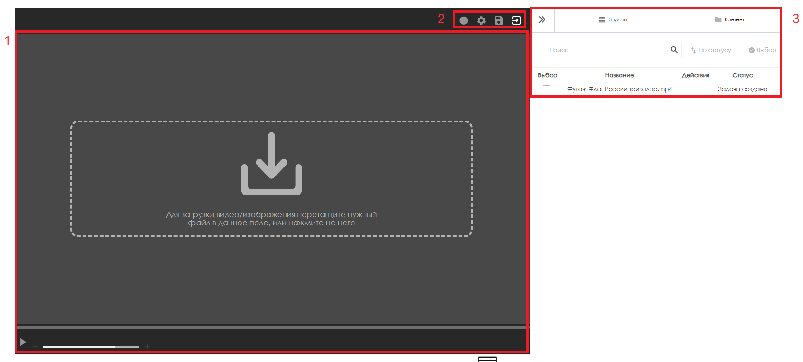The image size is (803, 362).
Task: Collapse side panel with double chevron
Action: coord(542,20)
